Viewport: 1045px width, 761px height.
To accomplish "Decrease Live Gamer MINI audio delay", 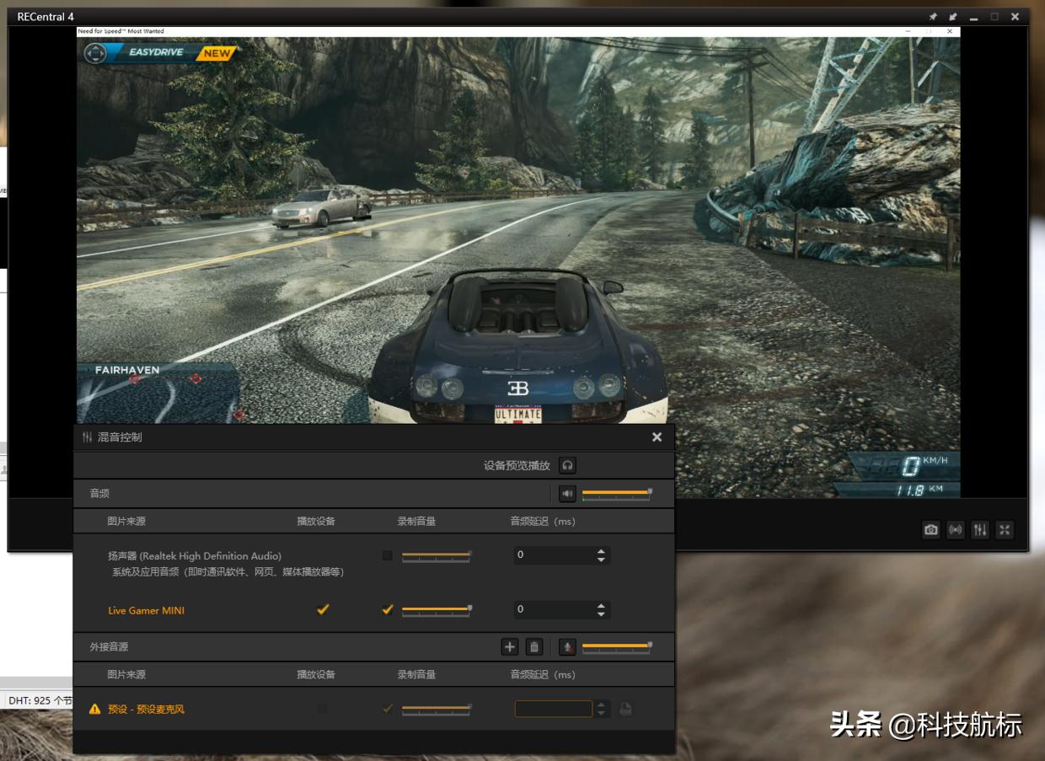I will 601,614.
